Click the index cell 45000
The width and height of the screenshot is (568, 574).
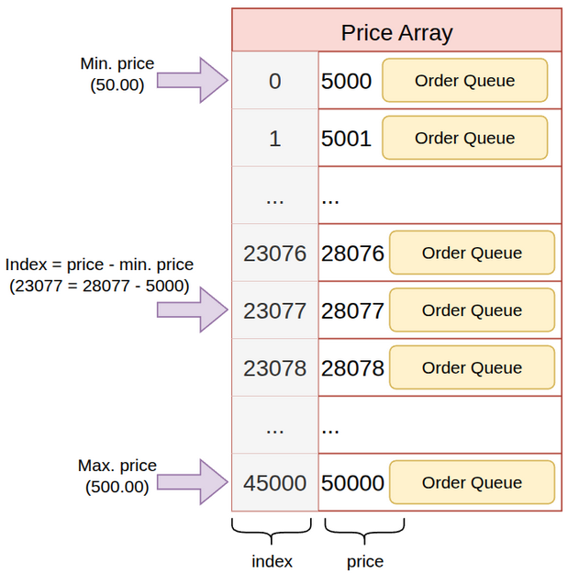(275, 482)
